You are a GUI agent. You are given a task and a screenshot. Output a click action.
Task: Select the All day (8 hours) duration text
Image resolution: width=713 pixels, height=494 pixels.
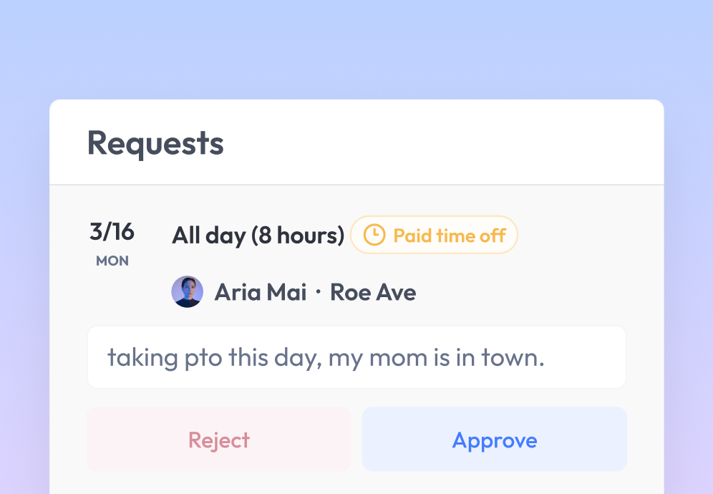coord(258,235)
